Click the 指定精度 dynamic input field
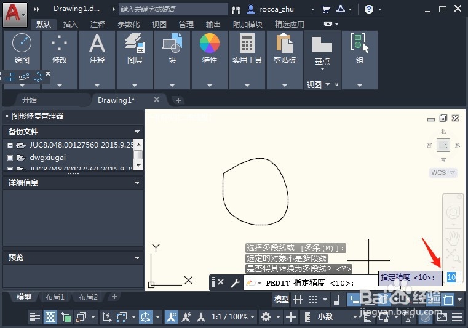Image resolution: width=468 pixels, height=328 pixels. pos(453,277)
